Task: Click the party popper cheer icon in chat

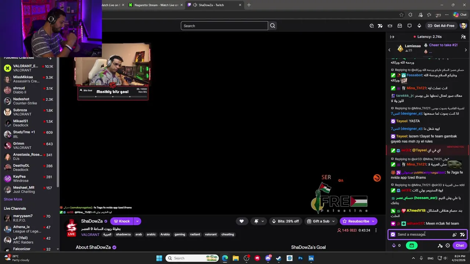Action: pyautogui.click(x=455, y=235)
